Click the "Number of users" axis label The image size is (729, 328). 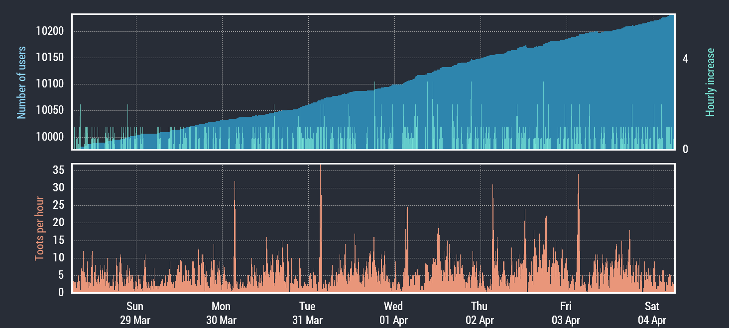pos(21,83)
